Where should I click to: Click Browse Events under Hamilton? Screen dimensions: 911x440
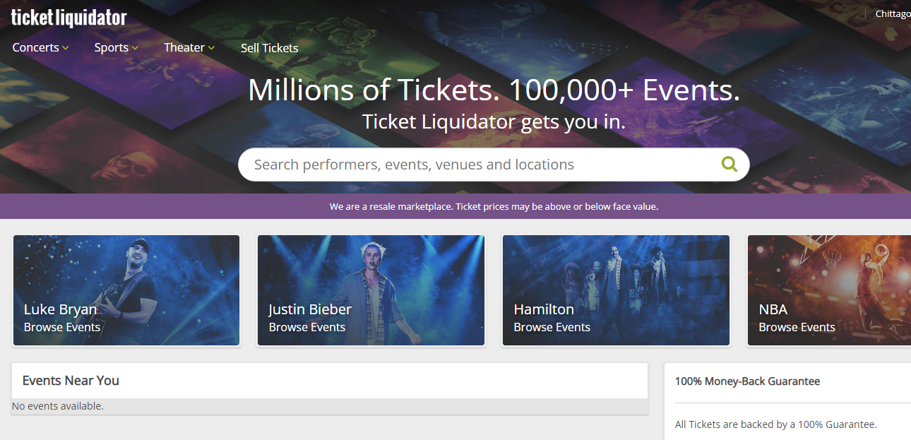552,327
